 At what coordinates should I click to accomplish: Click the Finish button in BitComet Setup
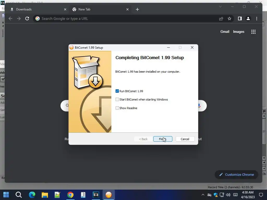pos(163,139)
